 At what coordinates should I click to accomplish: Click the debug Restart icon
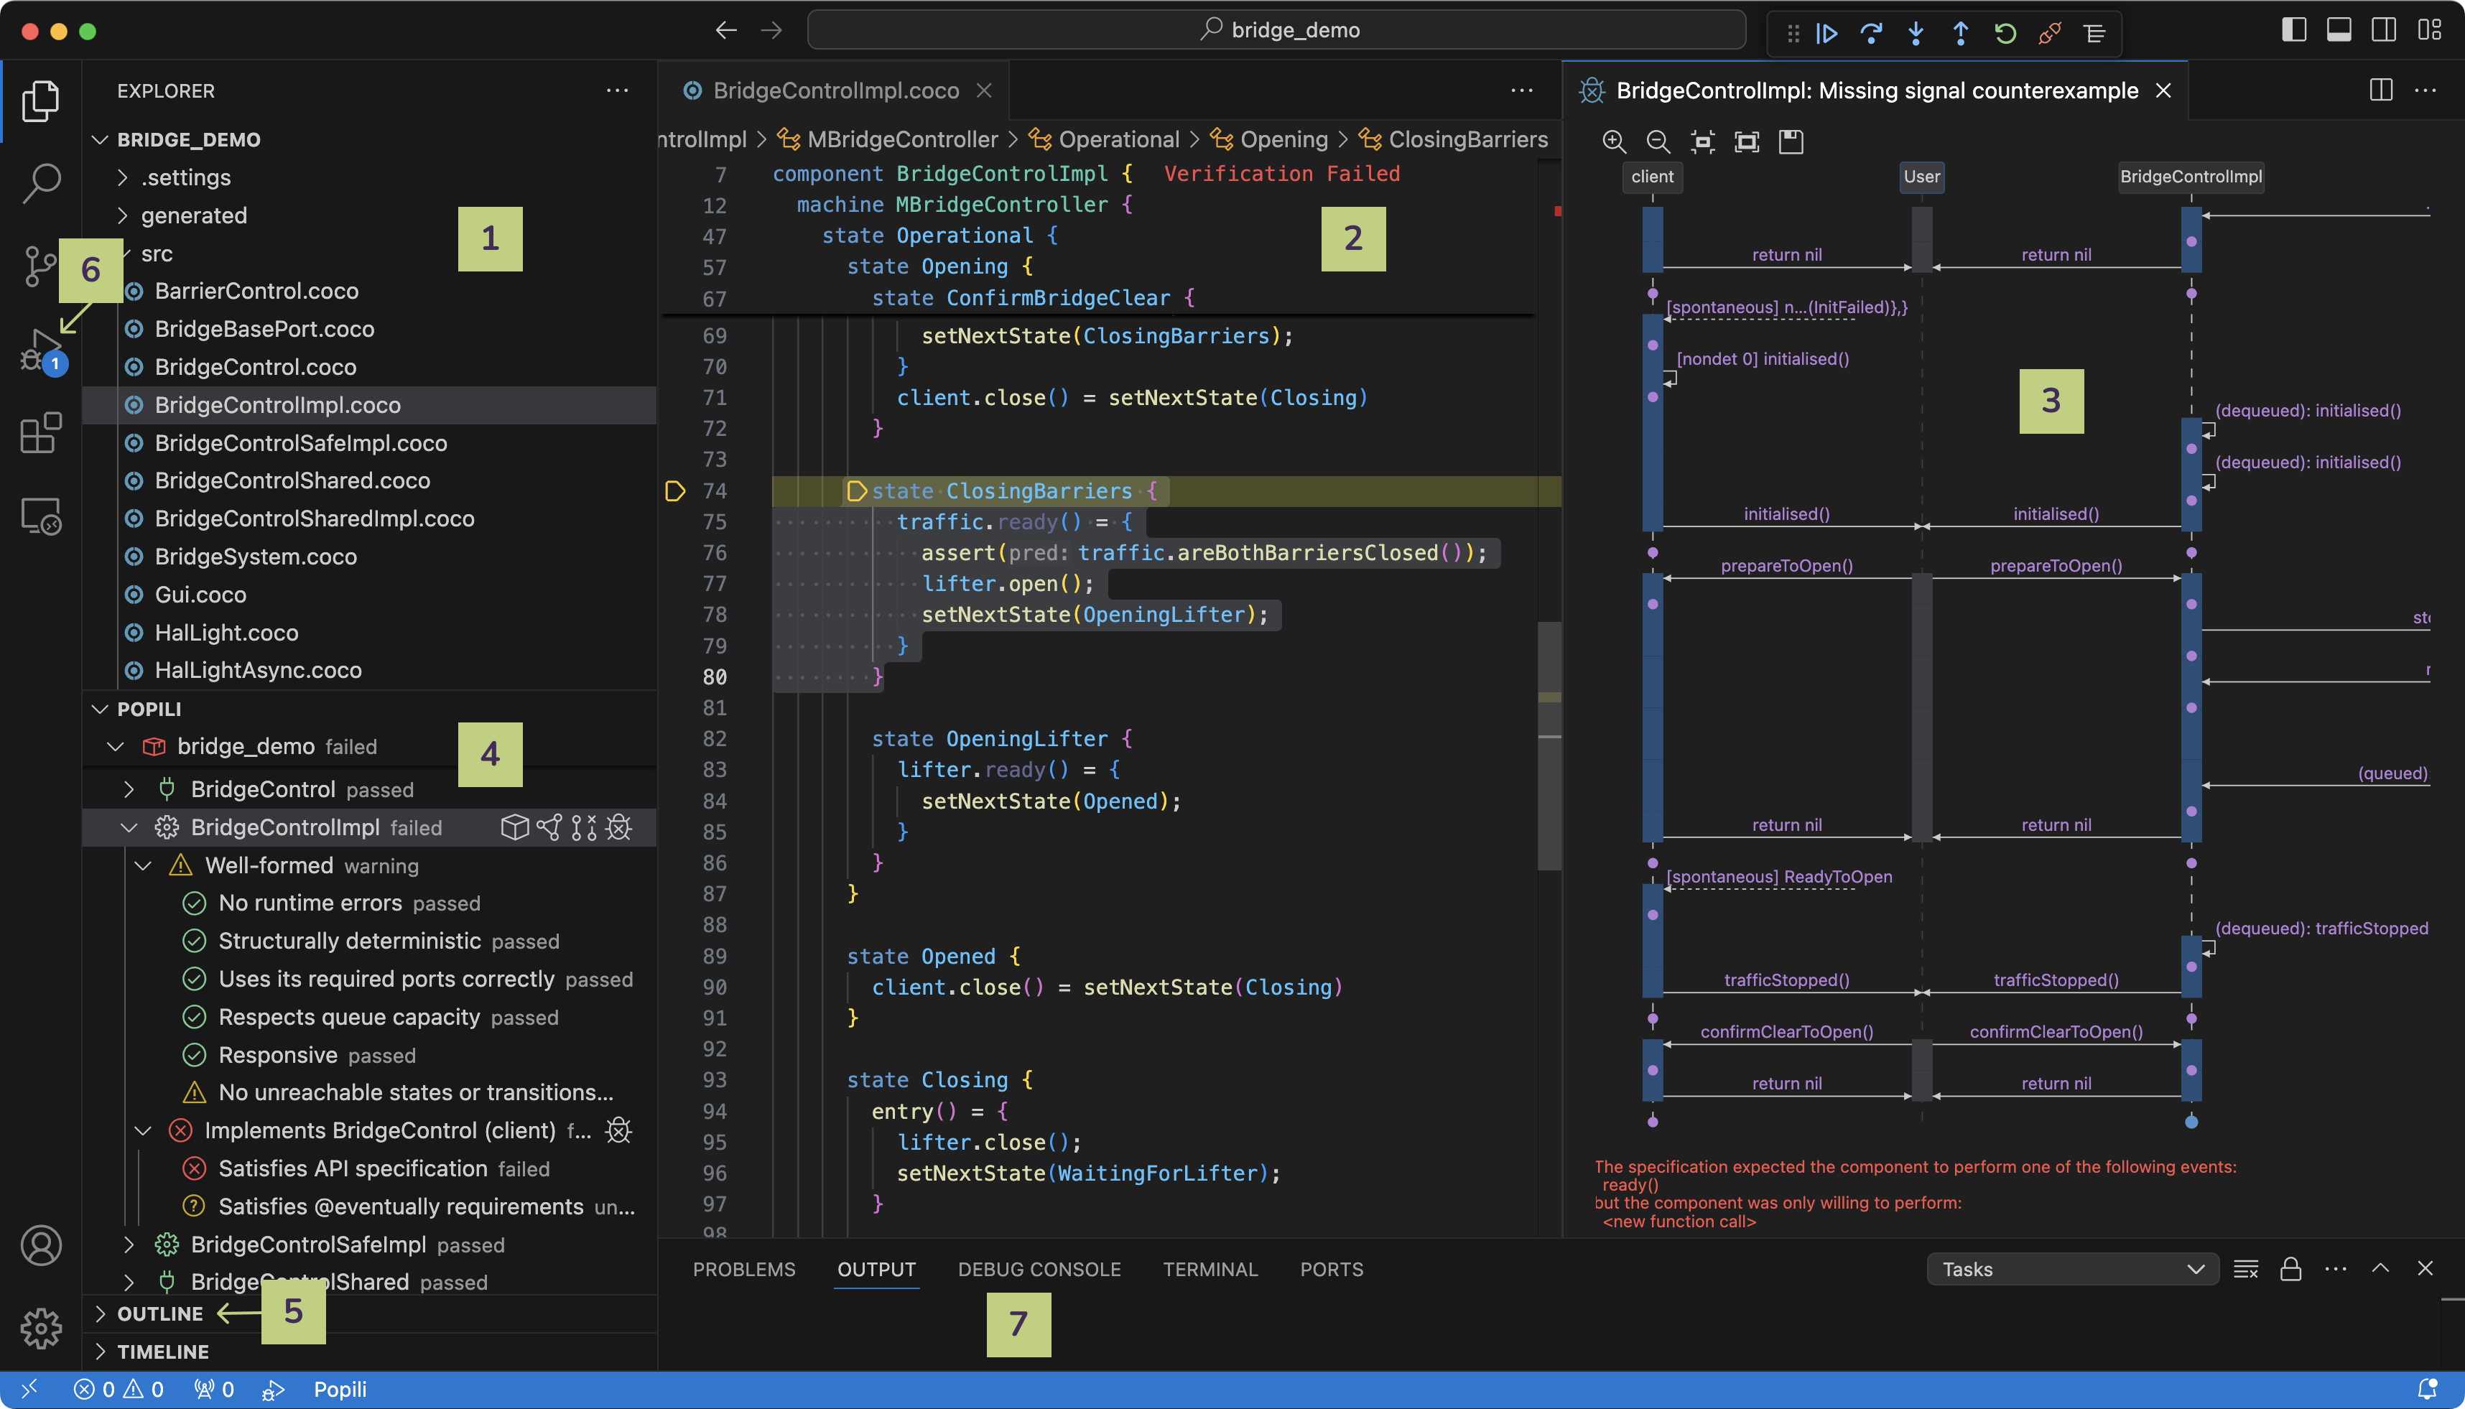coord(2005,33)
